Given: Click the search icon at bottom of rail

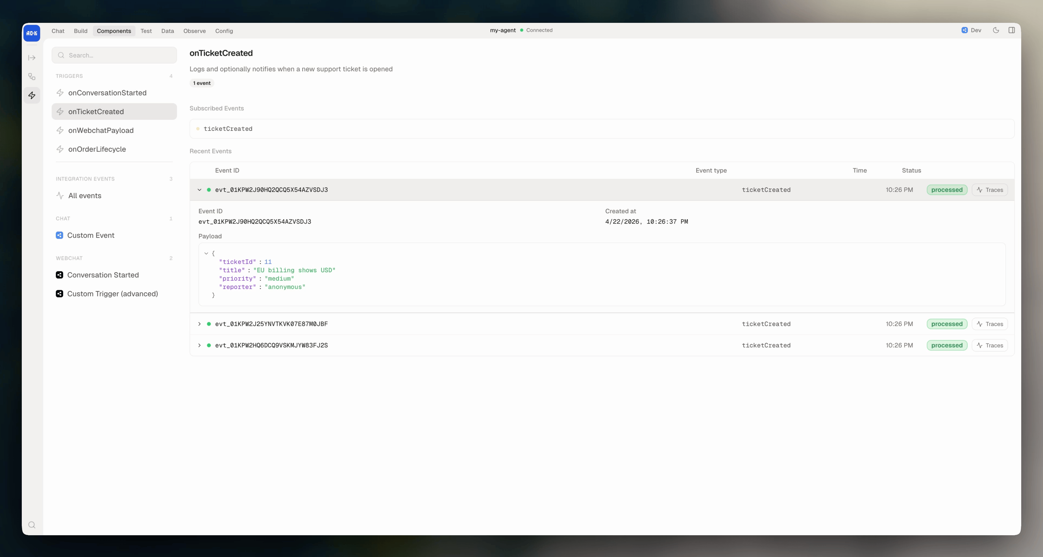Looking at the screenshot, I should [32, 525].
